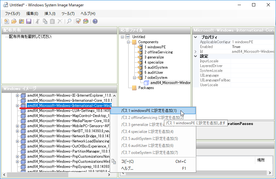Open the 編集(E) menu
The height and width of the screenshot is (179, 276).
32,14
